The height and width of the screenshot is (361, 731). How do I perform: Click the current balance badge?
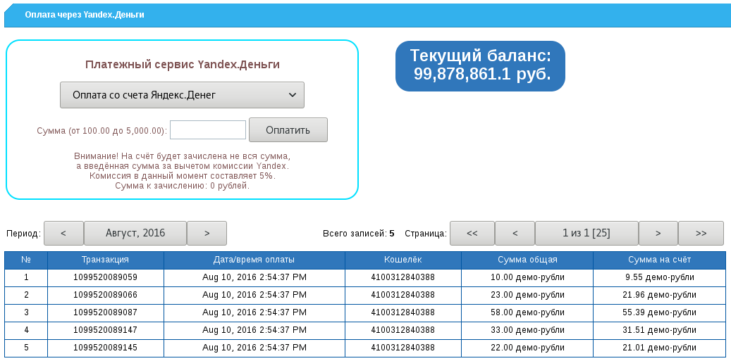480,65
